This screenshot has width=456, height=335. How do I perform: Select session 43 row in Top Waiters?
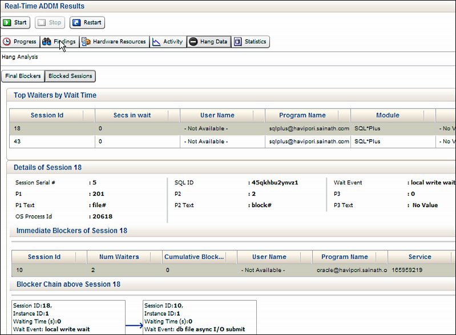[233, 142]
